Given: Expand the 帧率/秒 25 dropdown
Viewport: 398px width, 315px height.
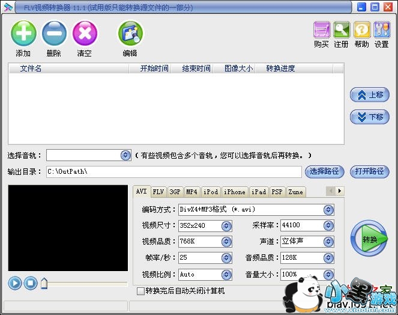Looking at the screenshot, I should coord(226,258).
